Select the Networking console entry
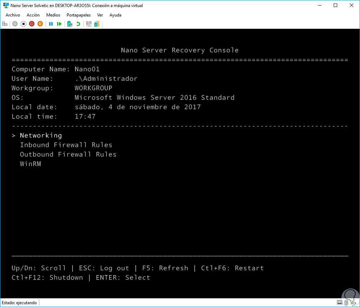360x307 pixels. click(x=41, y=135)
